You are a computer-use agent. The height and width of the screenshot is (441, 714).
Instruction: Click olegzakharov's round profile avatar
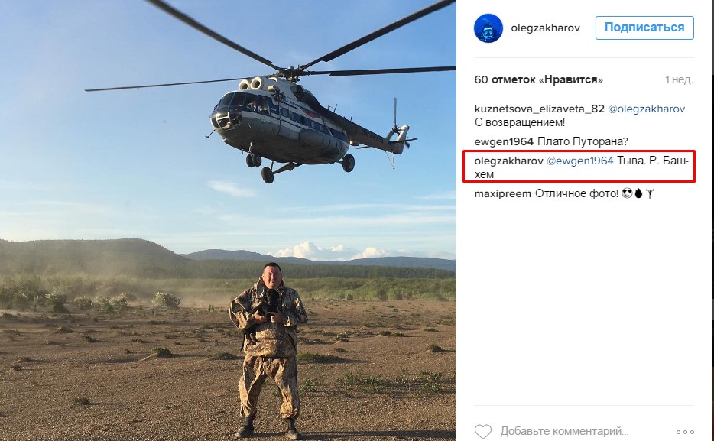[x=488, y=28]
